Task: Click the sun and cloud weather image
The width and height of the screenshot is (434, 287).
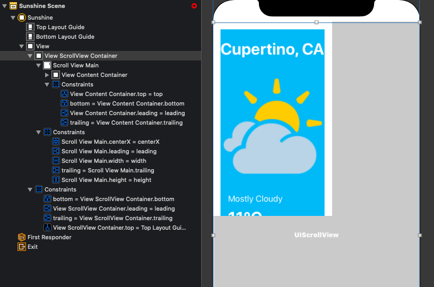Action: pyautogui.click(x=272, y=127)
